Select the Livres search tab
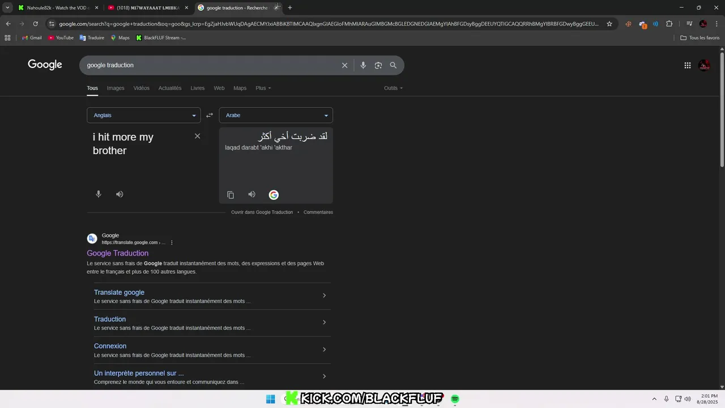 (x=198, y=88)
